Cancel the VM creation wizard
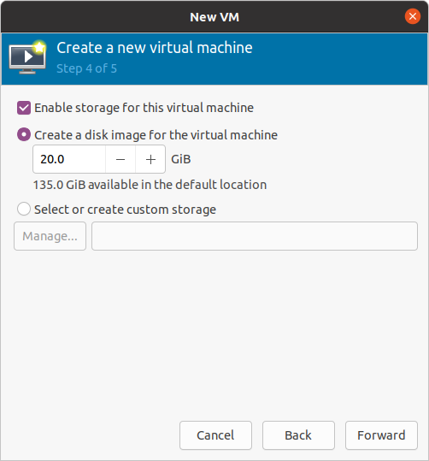Viewport: 429px width, 461px height. point(215,435)
